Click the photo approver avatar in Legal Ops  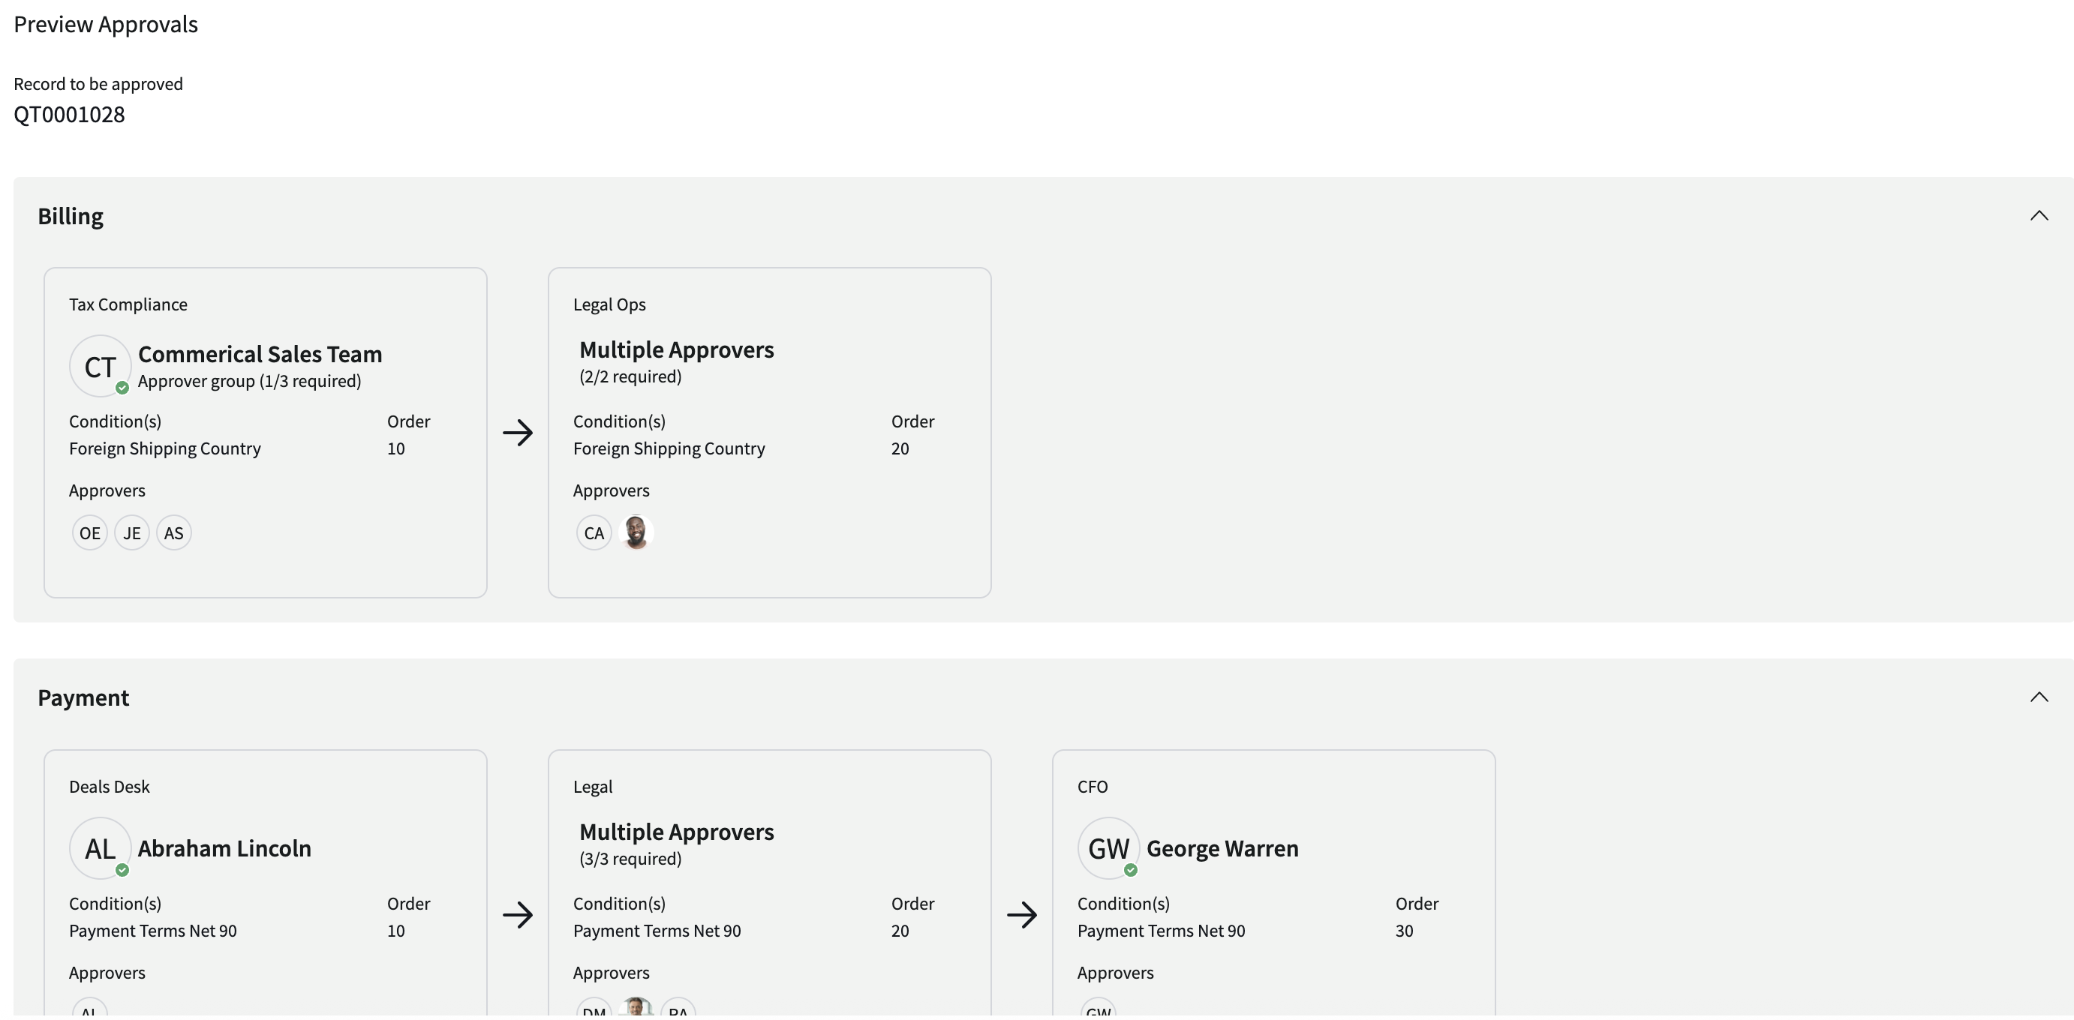636,533
